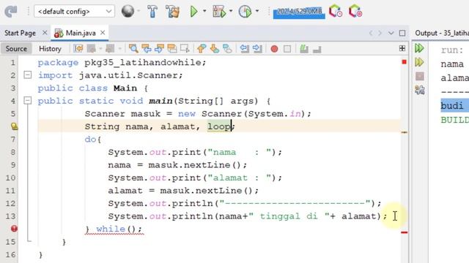The height and width of the screenshot is (263, 469).
Task: Open the Profile Project dropdown arrow
Action: [257, 12]
